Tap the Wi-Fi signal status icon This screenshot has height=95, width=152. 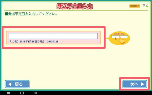point(144,6)
